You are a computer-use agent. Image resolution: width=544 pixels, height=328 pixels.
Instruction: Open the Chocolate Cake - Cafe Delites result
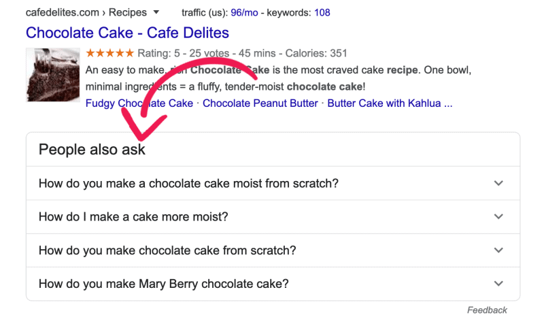[x=127, y=33]
